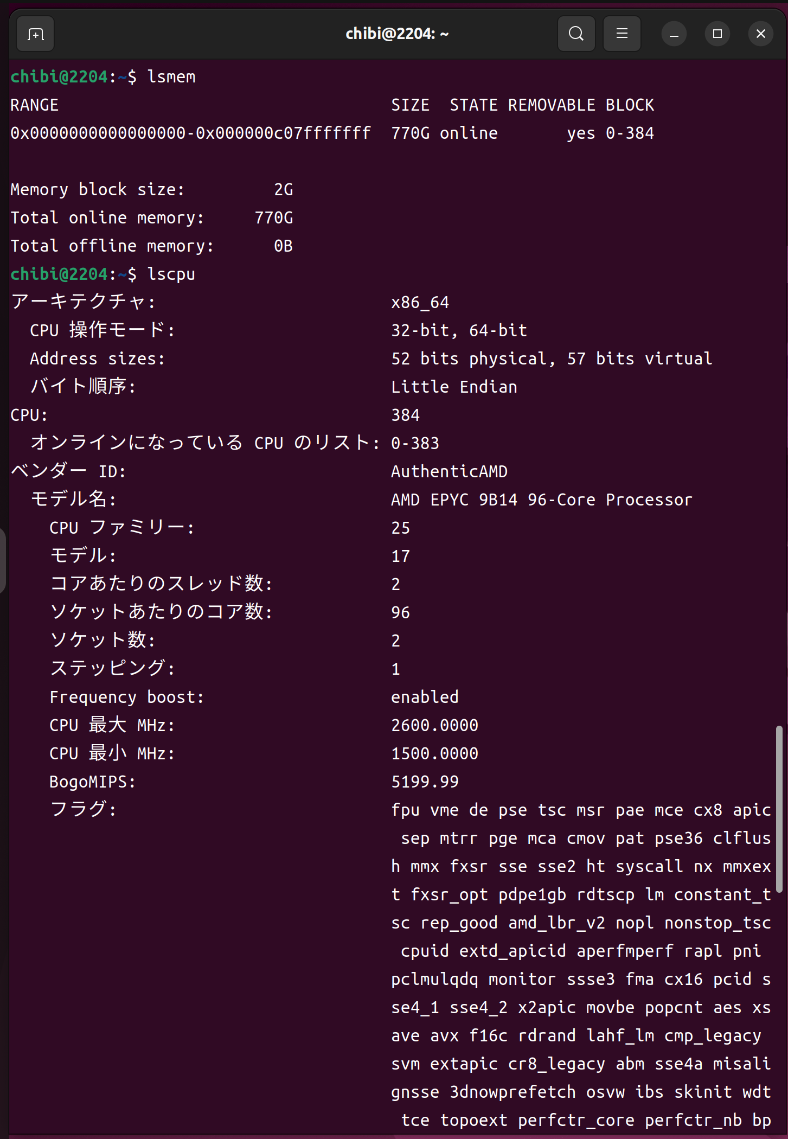788x1139 pixels.
Task: Close the terminal window
Action: pos(761,34)
